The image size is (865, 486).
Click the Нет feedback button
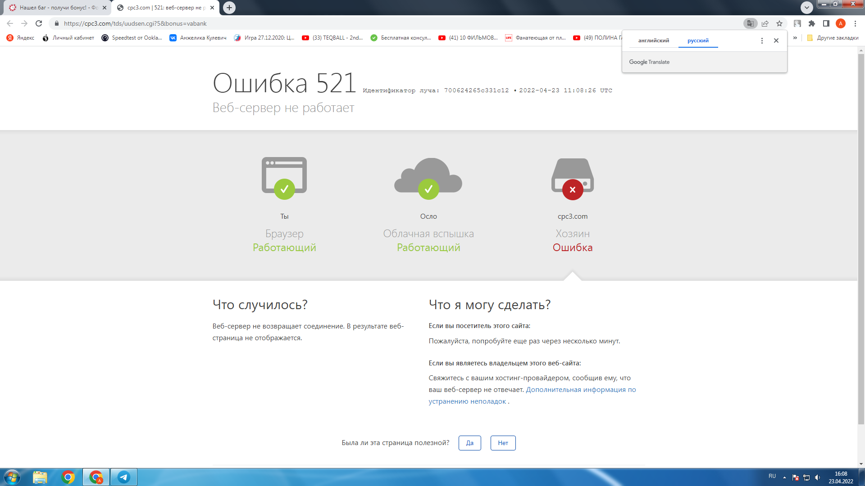pyautogui.click(x=503, y=443)
